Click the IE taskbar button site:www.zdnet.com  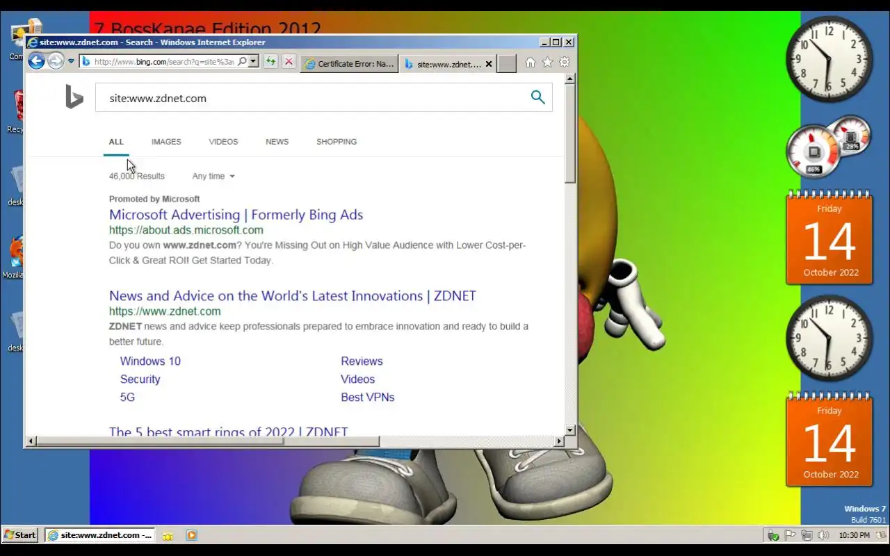[x=100, y=535]
